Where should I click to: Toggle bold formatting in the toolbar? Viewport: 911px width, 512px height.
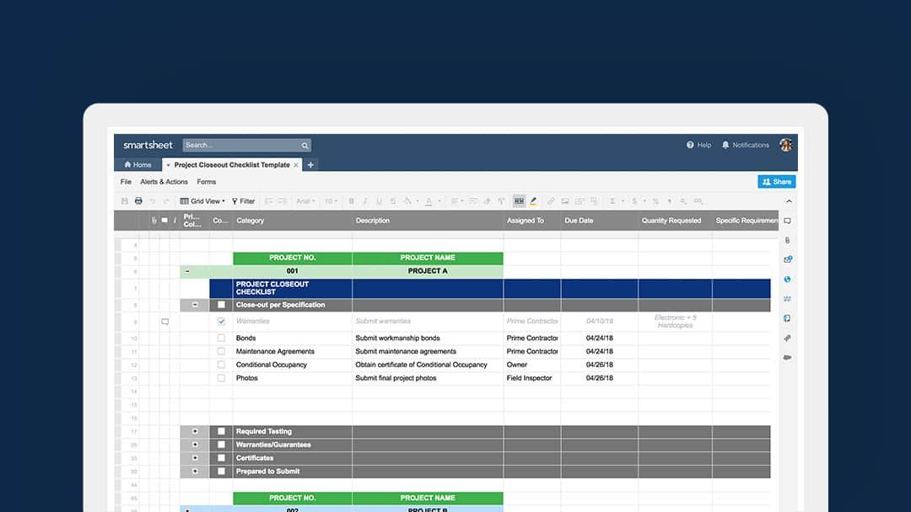(x=351, y=200)
